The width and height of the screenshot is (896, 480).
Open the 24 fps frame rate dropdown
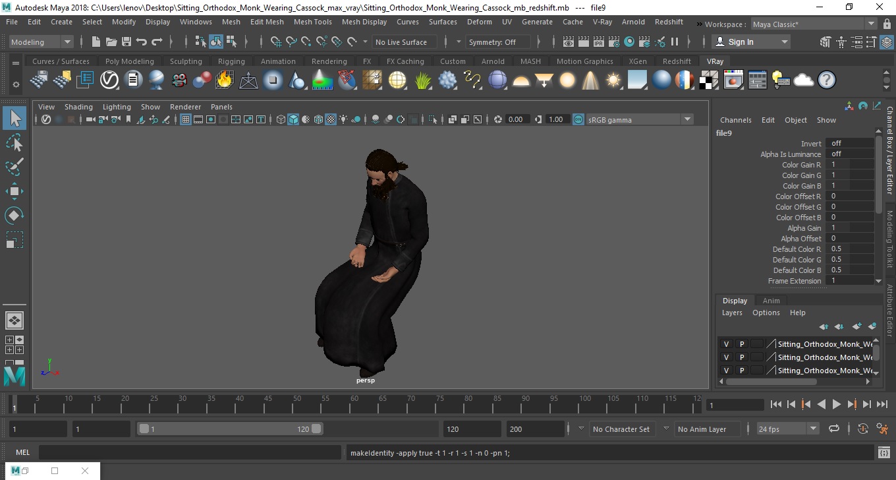tap(788, 429)
